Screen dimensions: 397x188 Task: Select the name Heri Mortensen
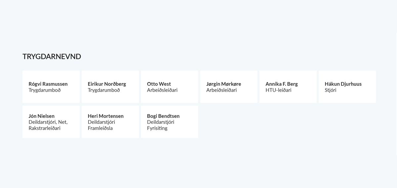coord(106,116)
